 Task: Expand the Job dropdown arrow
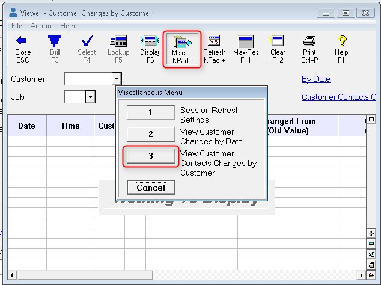pyautogui.click(x=90, y=97)
